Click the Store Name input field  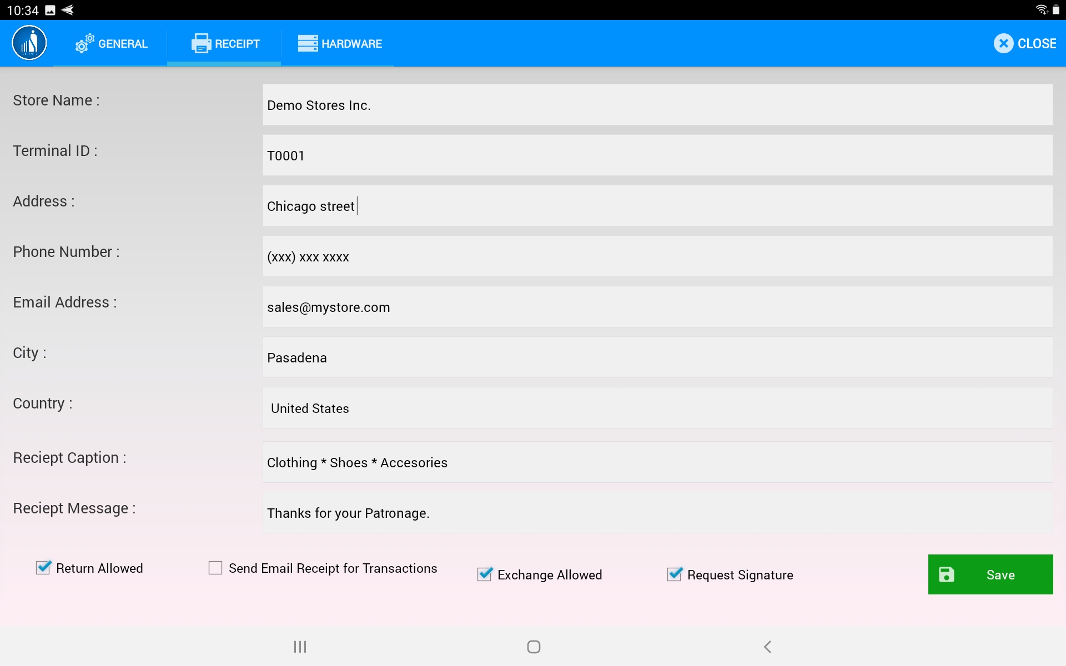pyautogui.click(x=657, y=105)
